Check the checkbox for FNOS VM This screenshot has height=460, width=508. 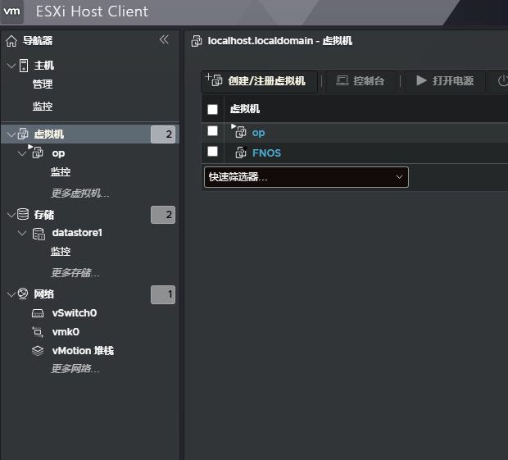[212, 151]
